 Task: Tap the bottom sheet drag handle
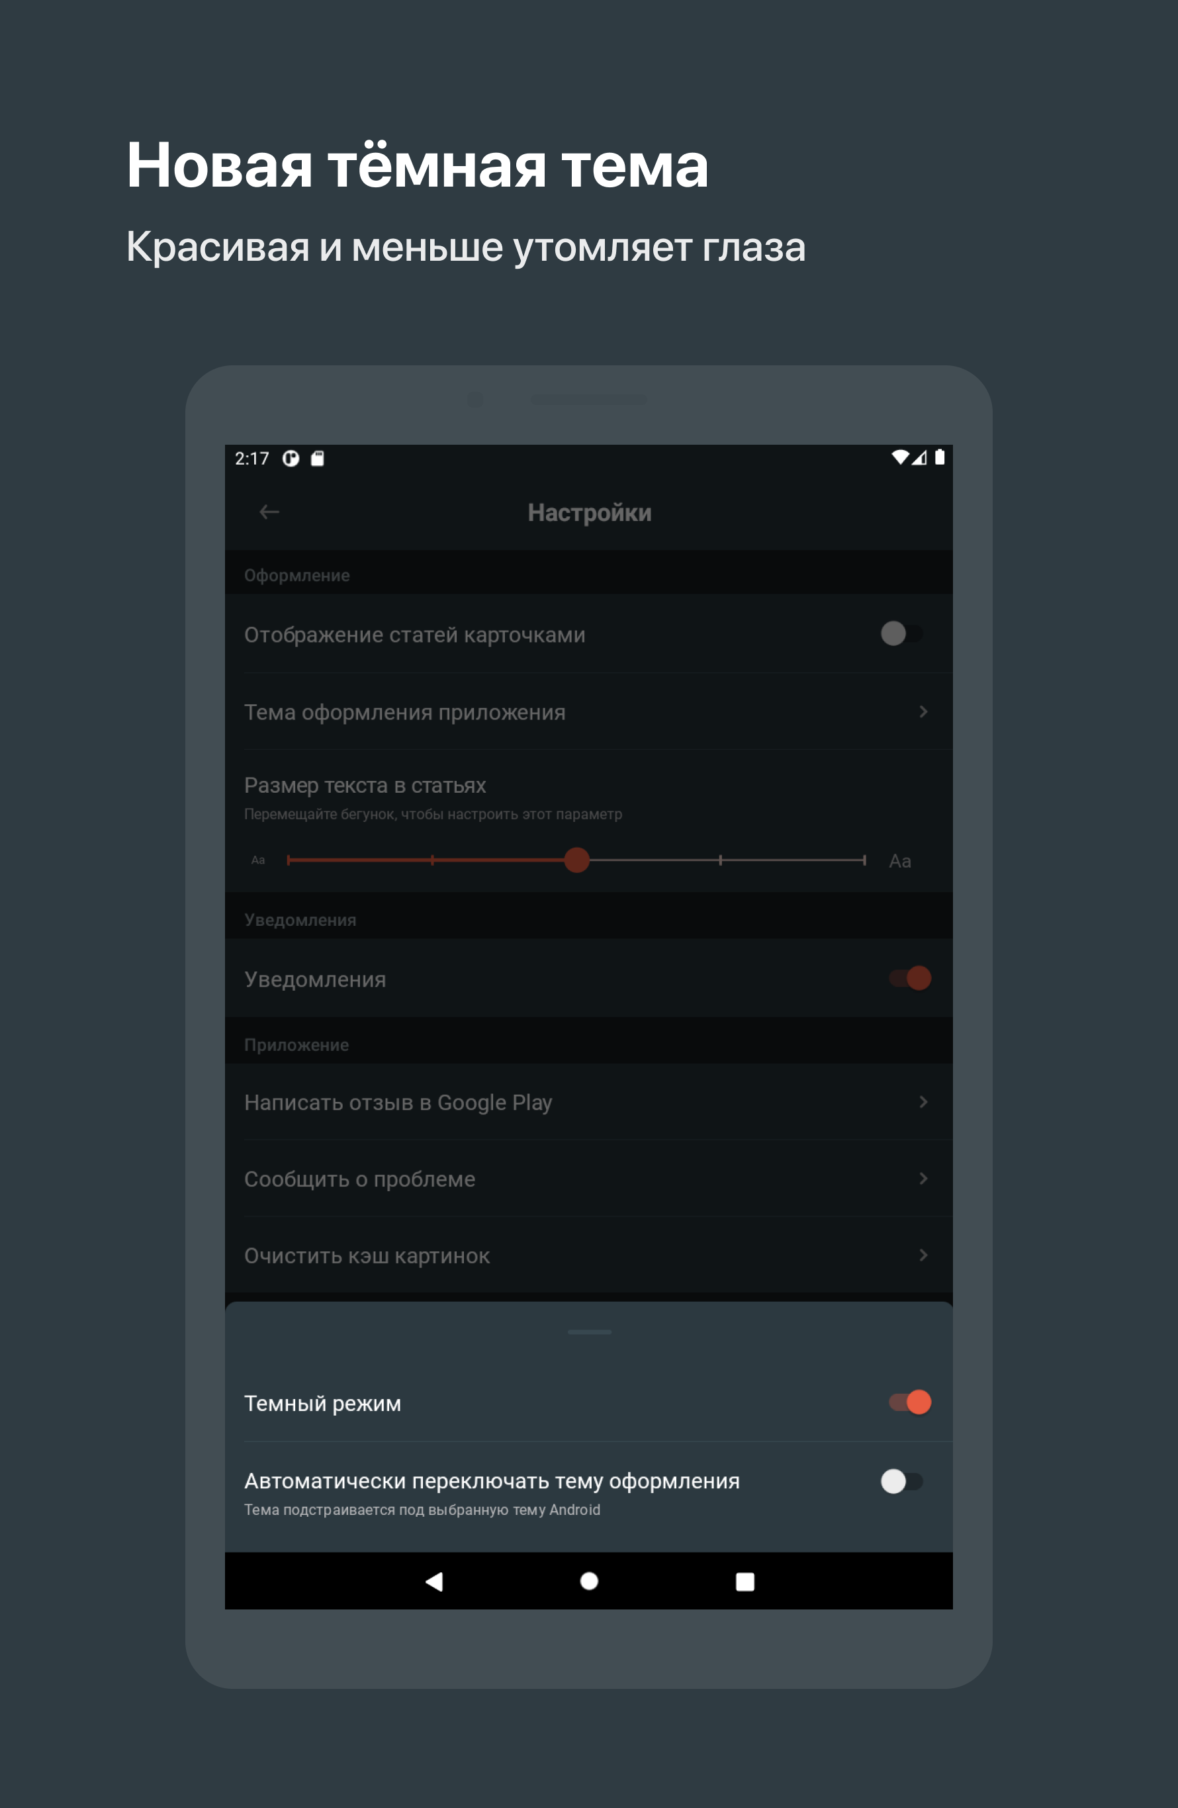tap(590, 1332)
